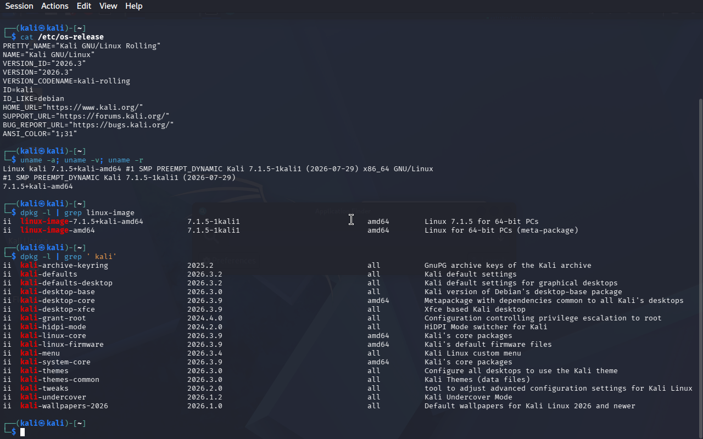This screenshot has height=439, width=703.
Task: Click the 'dpkg -l | grep linux-image' command
Action: (x=77, y=212)
